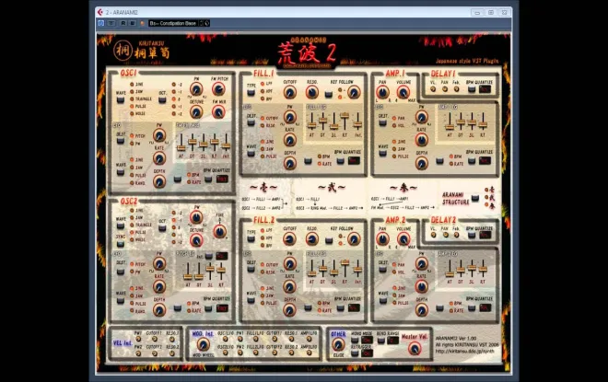
Task: Select NOISE waveform LED in OSC1
Action: pos(132,113)
